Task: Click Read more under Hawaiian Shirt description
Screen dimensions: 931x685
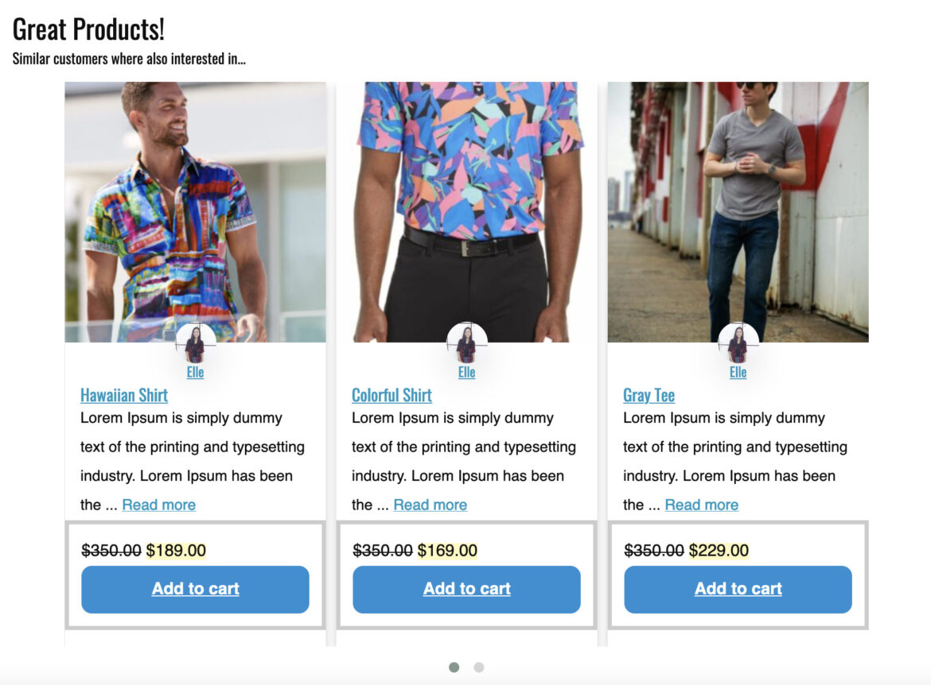Action: [x=158, y=505]
